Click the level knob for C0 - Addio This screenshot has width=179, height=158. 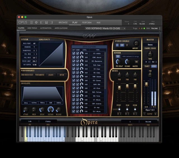(x=82, y=53)
